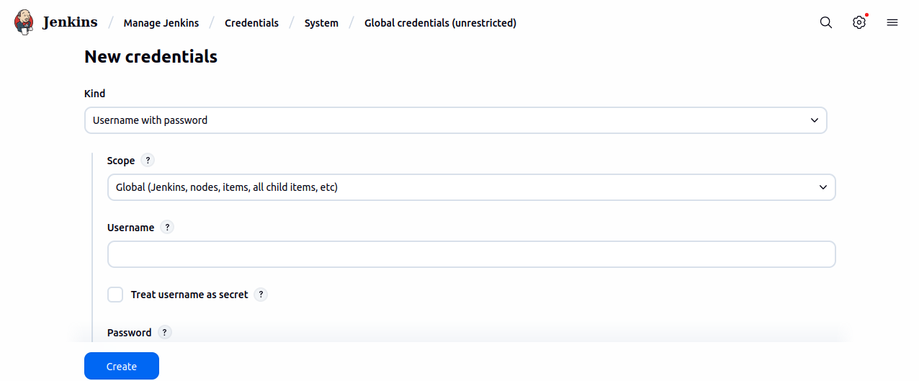This screenshot has height=381, width=919.
Task: Open the Kind dropdown
Action: click(x=455, y=120)
